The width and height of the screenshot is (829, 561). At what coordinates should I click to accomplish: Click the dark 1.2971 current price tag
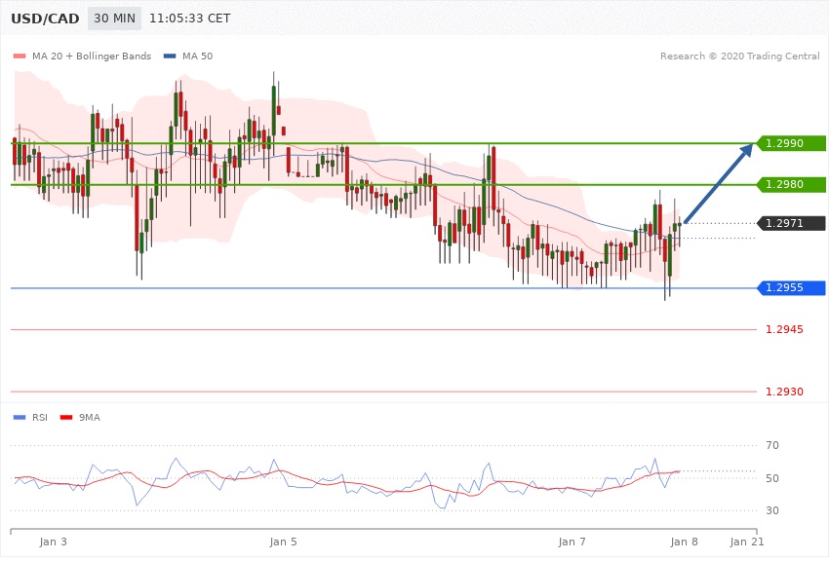tap(790, 223)
